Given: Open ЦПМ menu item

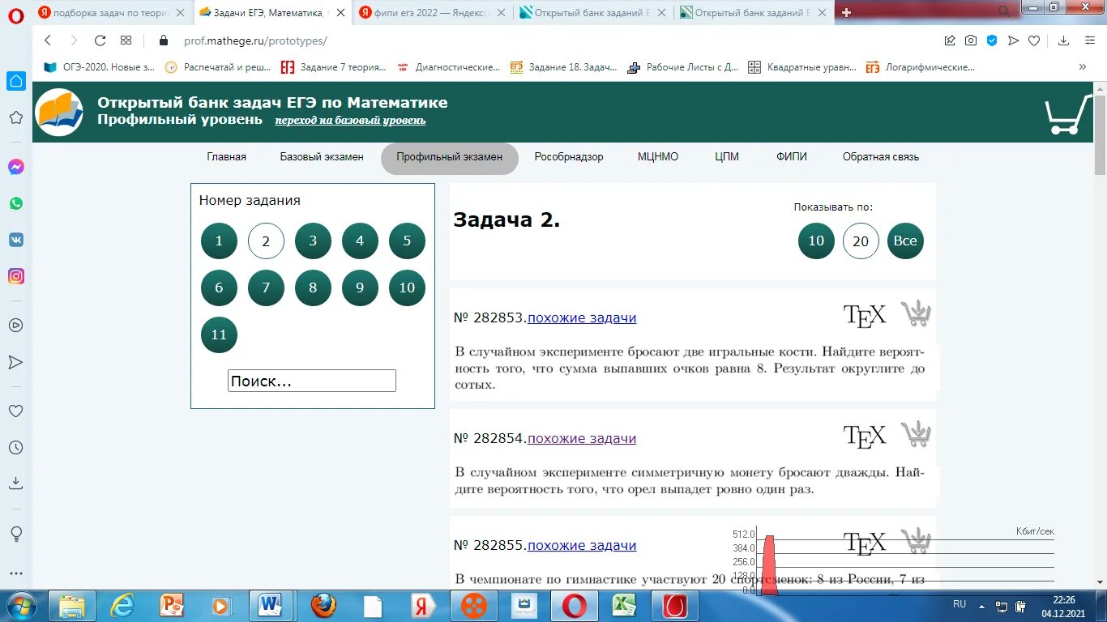Looking at the screenshot, I should coord(727,157).
